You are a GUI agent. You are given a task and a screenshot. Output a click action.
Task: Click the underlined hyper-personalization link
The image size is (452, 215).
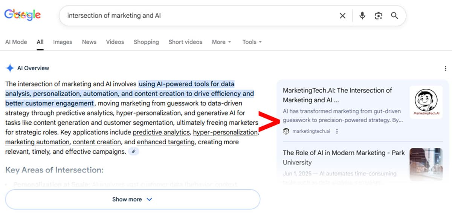[225, 132]
